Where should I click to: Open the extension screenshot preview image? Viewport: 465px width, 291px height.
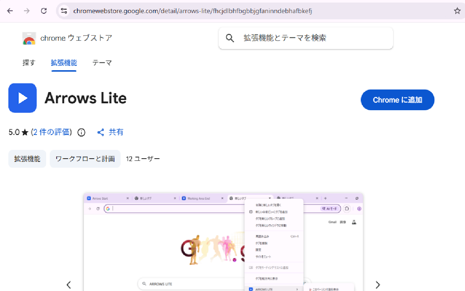pos(223,242)
